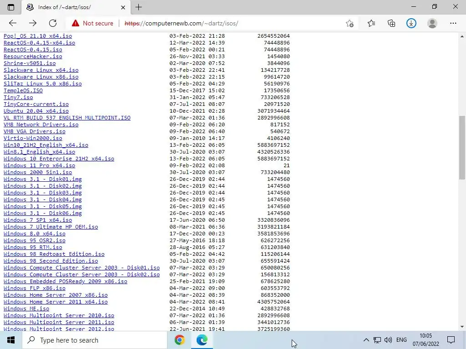Open the Windows Start menu
Viewport: 466px width, 349px height.
(x=11, y=340)
